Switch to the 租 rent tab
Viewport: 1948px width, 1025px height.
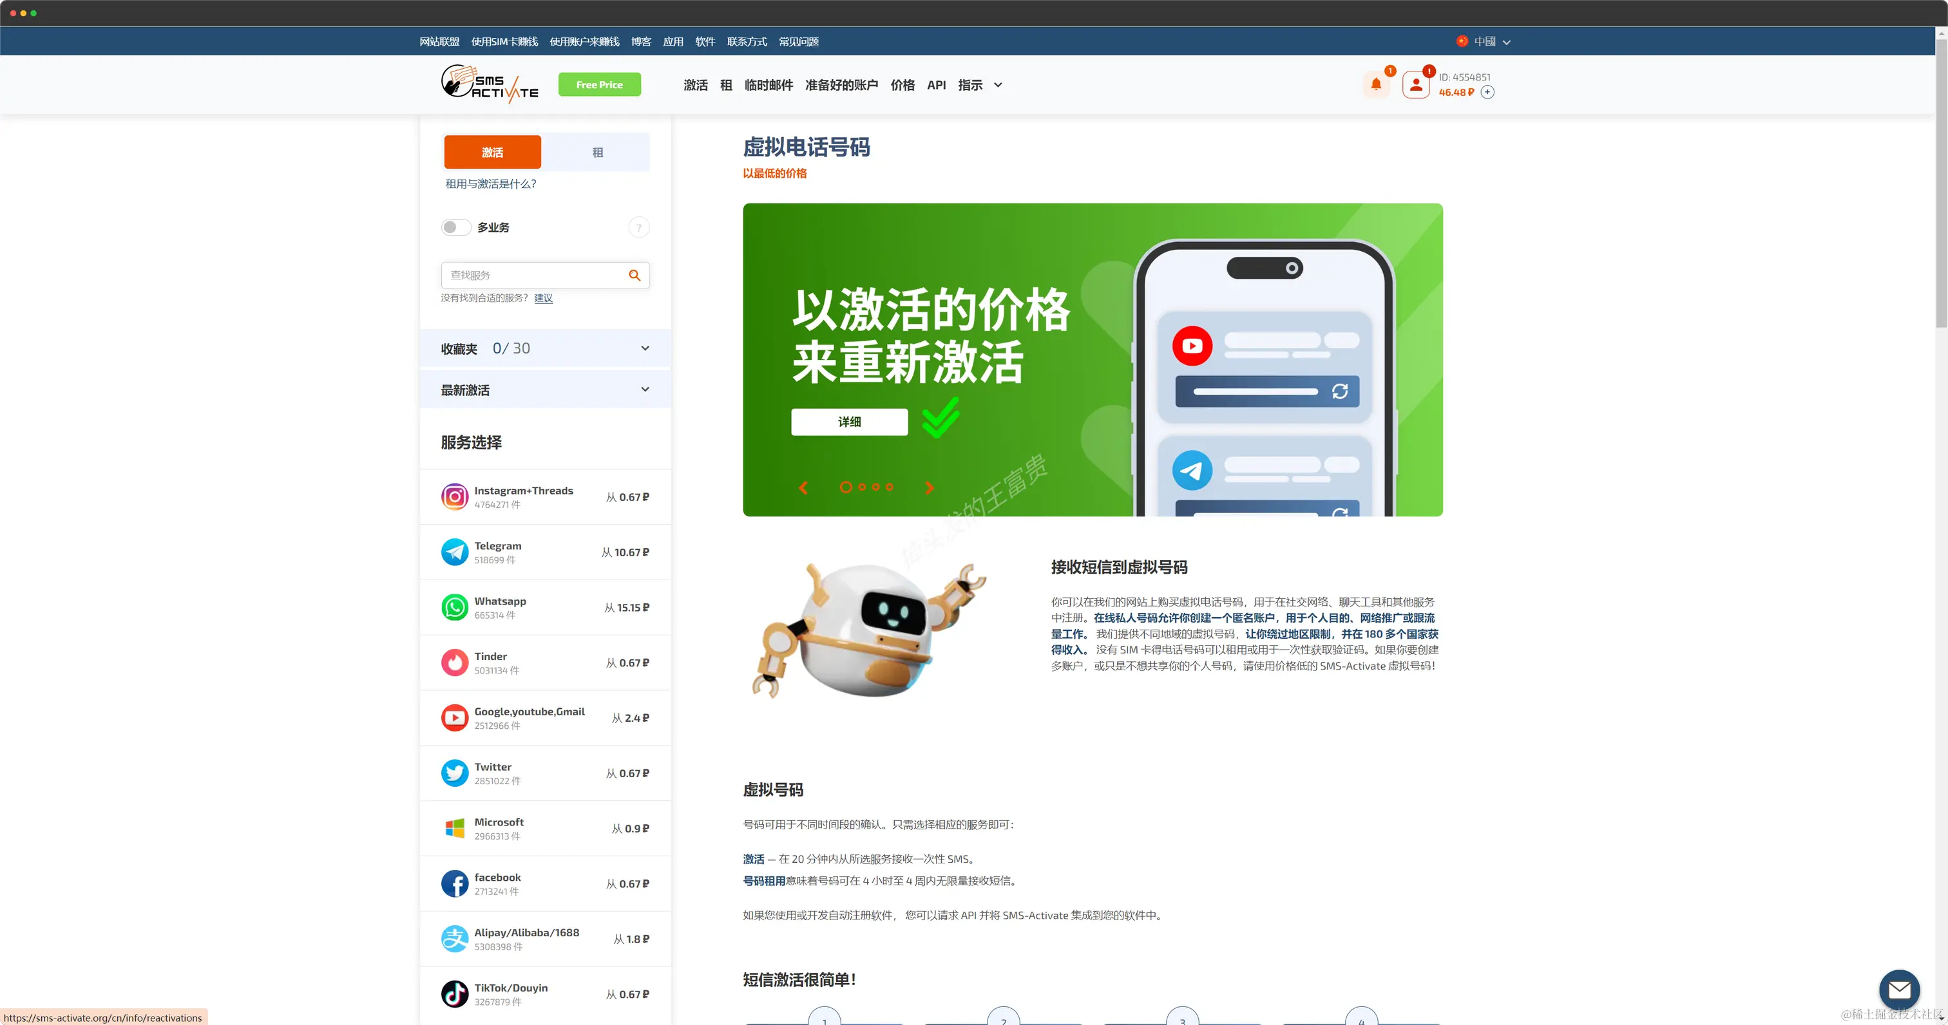click(597, 152)
